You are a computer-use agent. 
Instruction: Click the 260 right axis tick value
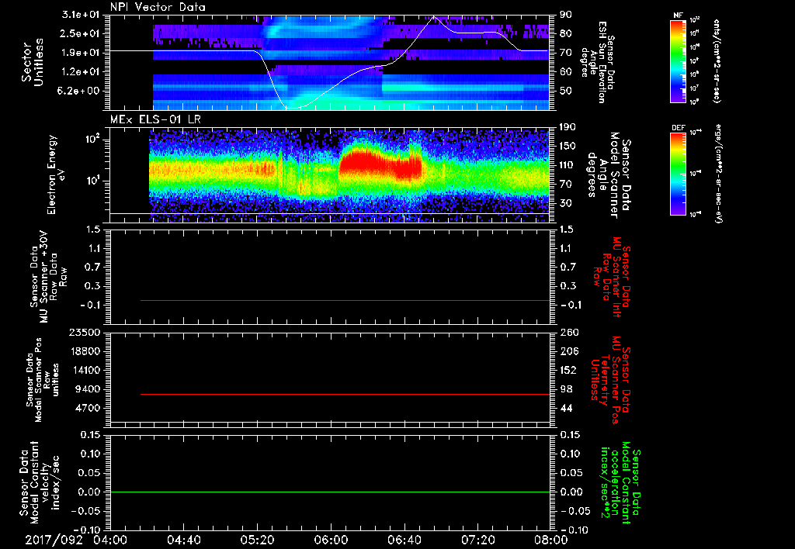(569, 333)
